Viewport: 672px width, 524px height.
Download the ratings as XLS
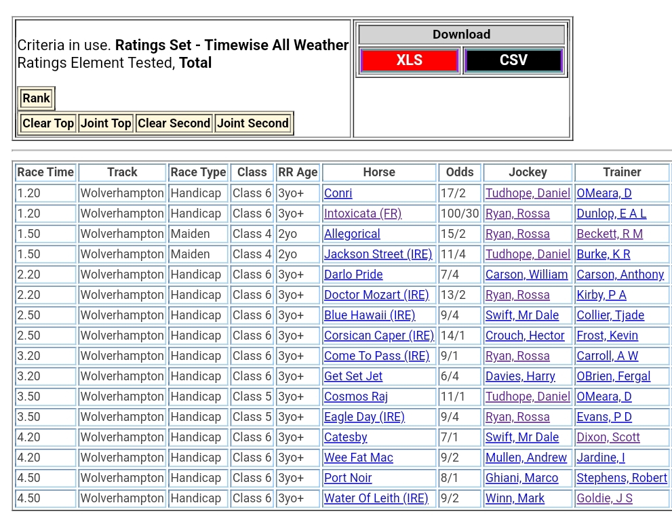coord(409,60)
